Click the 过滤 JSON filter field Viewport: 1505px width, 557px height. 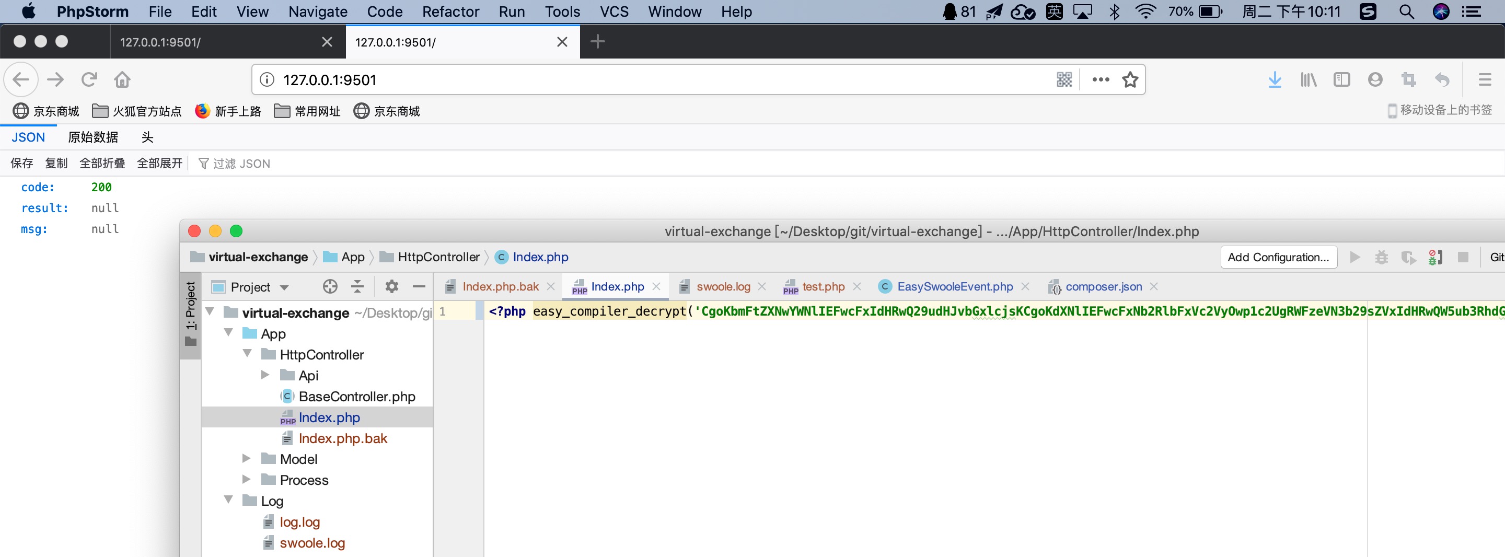coord(241,164)
